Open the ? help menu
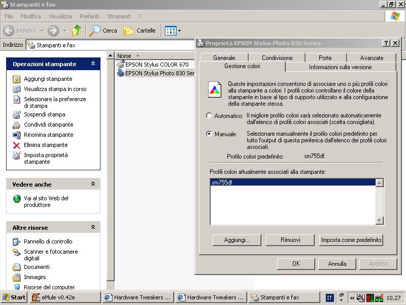The width and height of the screenshot is (406, 305). 140,16
